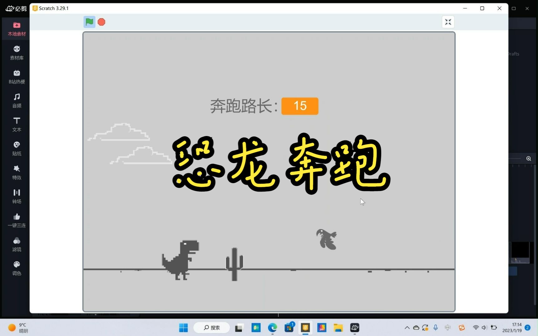Click the taskbar 搜索 search box
The width and height of the screenshot is (538, 336).
212,328
